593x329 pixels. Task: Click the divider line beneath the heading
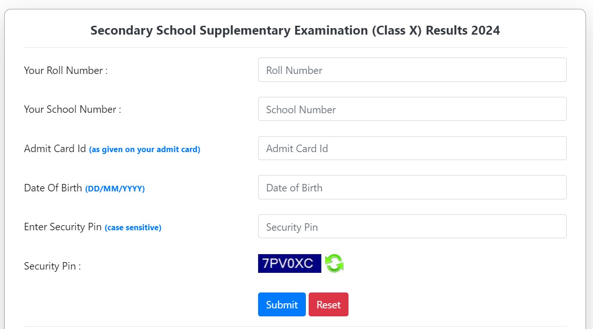pos(295,47)
